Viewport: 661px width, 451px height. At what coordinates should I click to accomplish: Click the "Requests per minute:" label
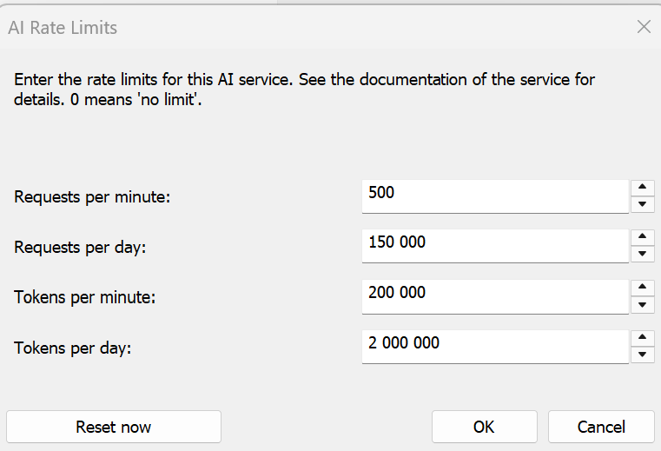(92, 196)
